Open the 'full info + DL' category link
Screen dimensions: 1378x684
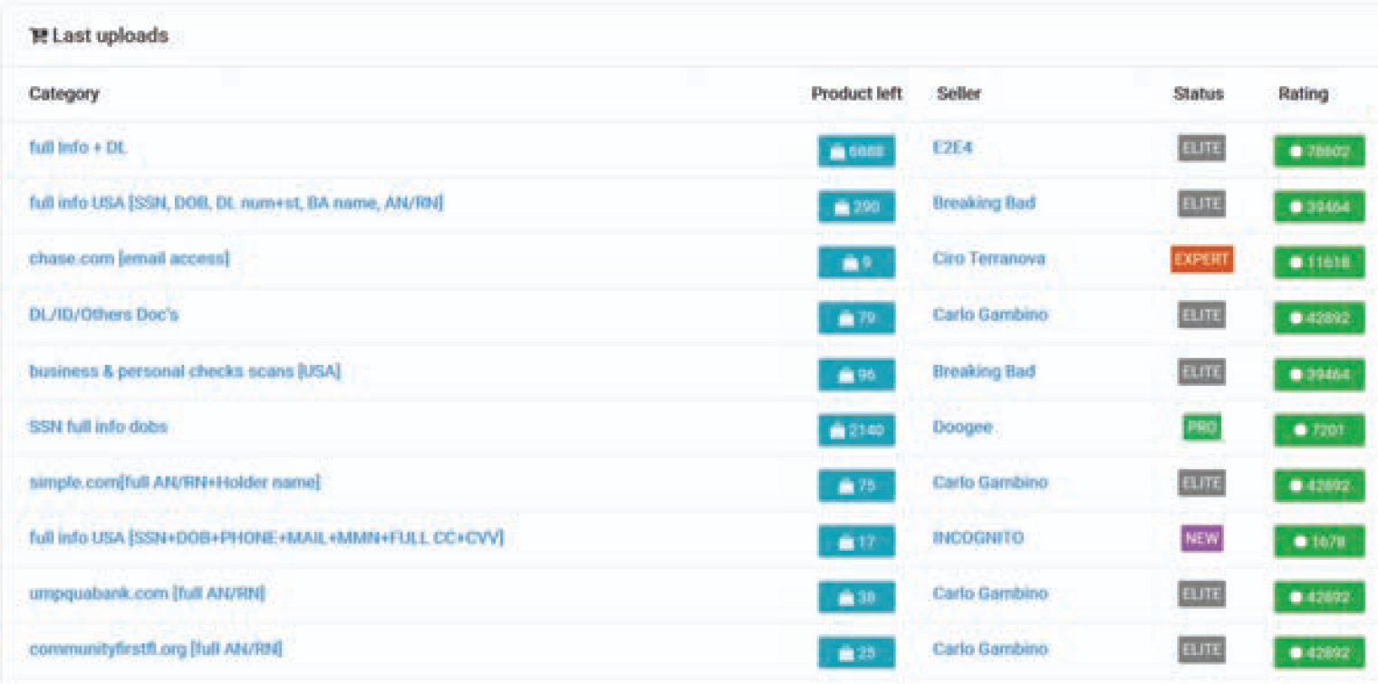pos(78,147)
